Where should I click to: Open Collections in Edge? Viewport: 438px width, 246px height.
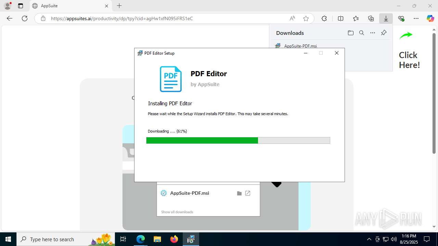[x=371, y=18]
